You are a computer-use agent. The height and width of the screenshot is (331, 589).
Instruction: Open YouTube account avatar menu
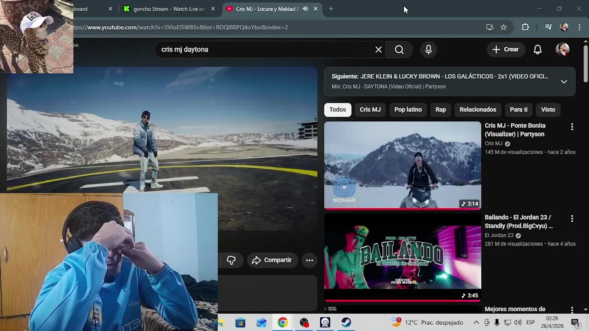pos(562,50)
